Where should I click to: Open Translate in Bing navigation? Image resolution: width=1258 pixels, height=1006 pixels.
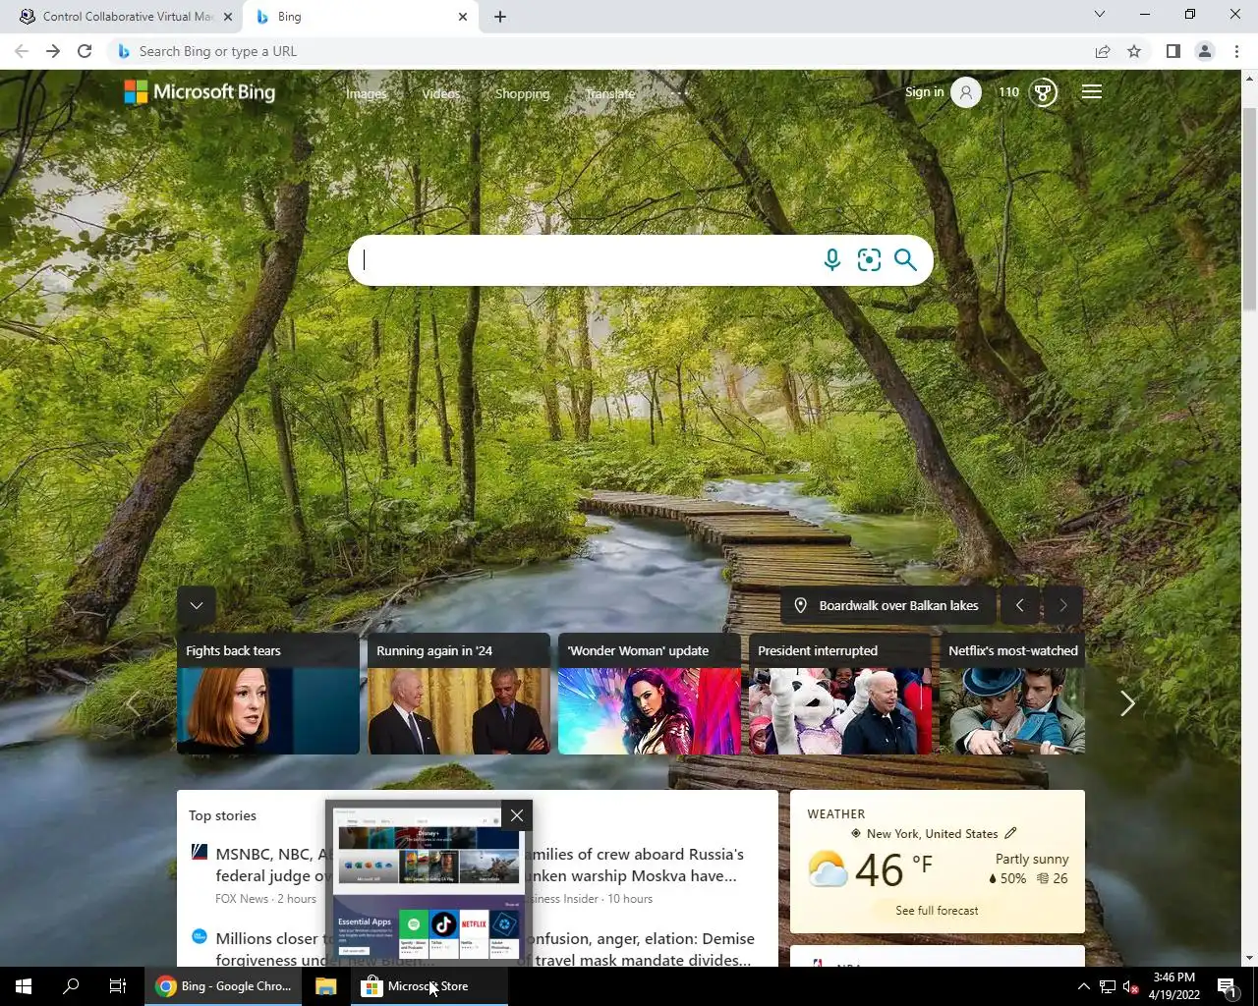coord(610,93)
